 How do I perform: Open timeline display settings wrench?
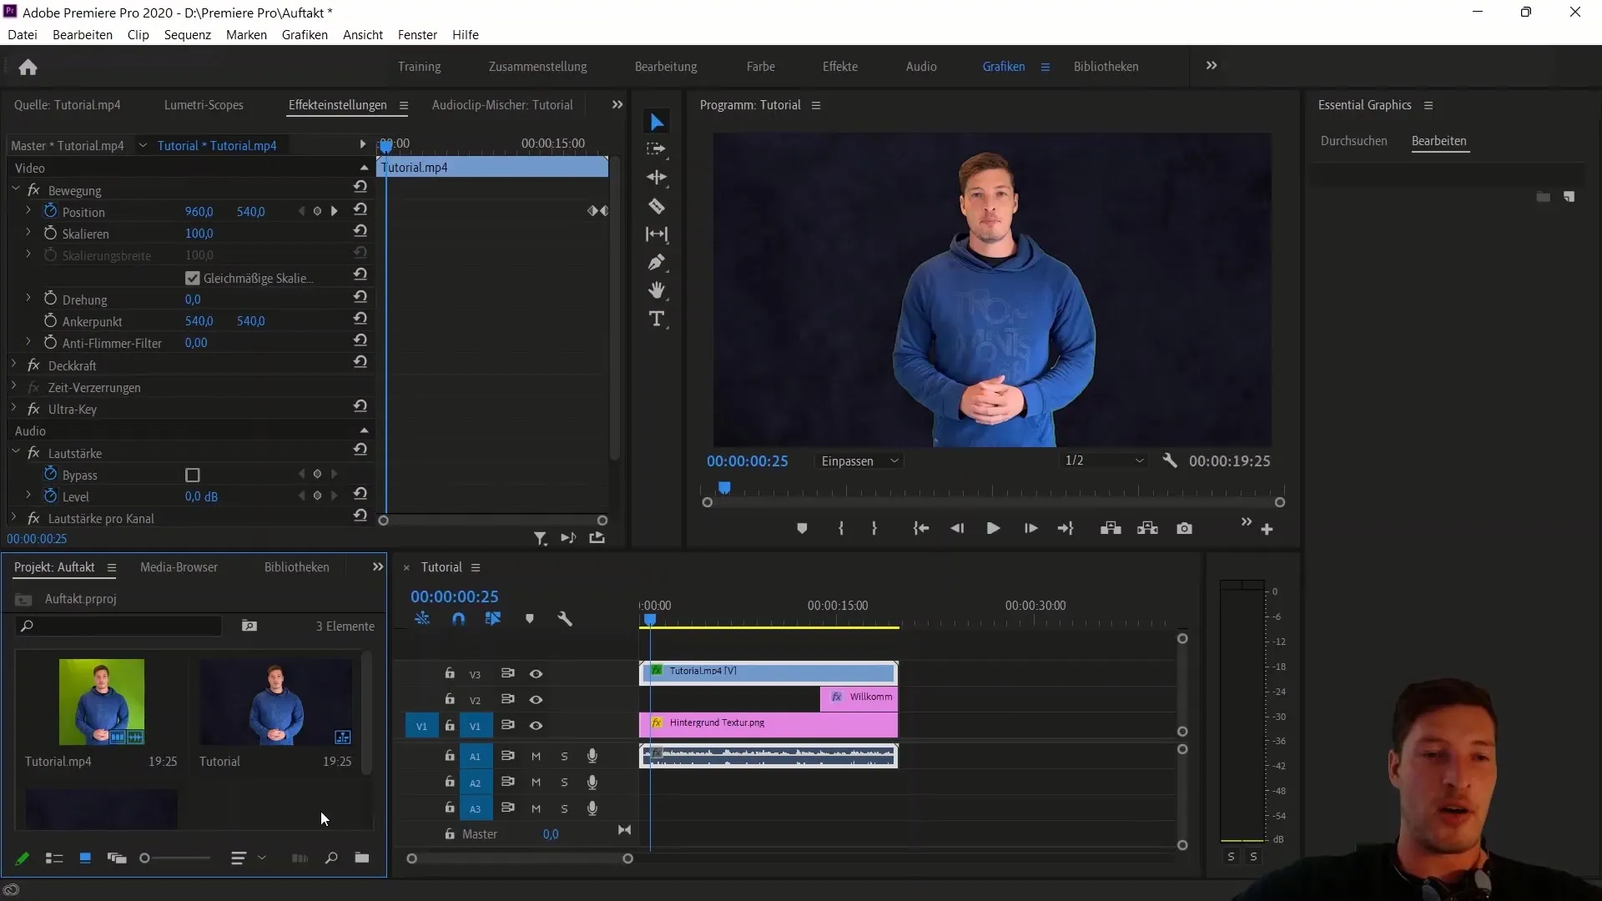[565, 619]
